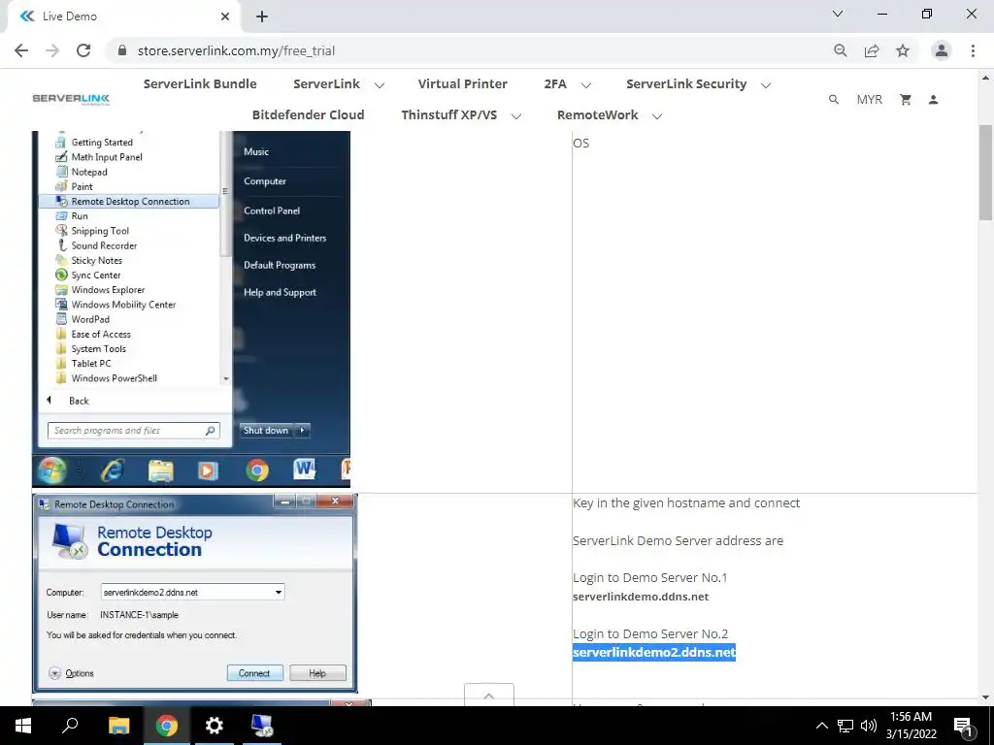Open the volume speaker tray icon
This screenshot has height=745, width=994.
pos(869,726)
